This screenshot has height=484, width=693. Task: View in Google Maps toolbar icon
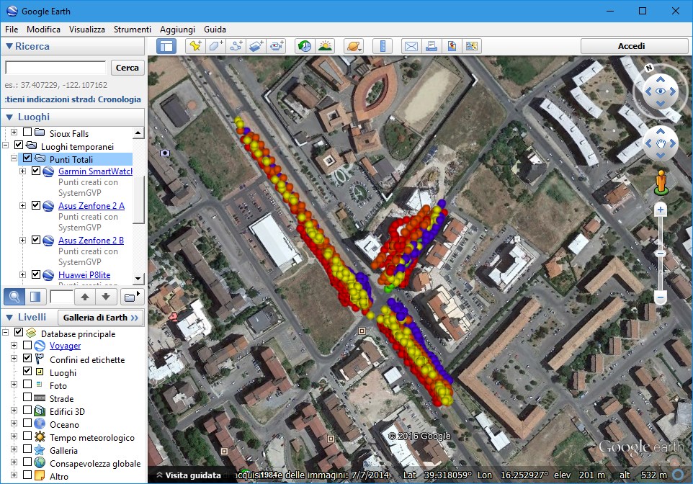click(x=472, y=46)
